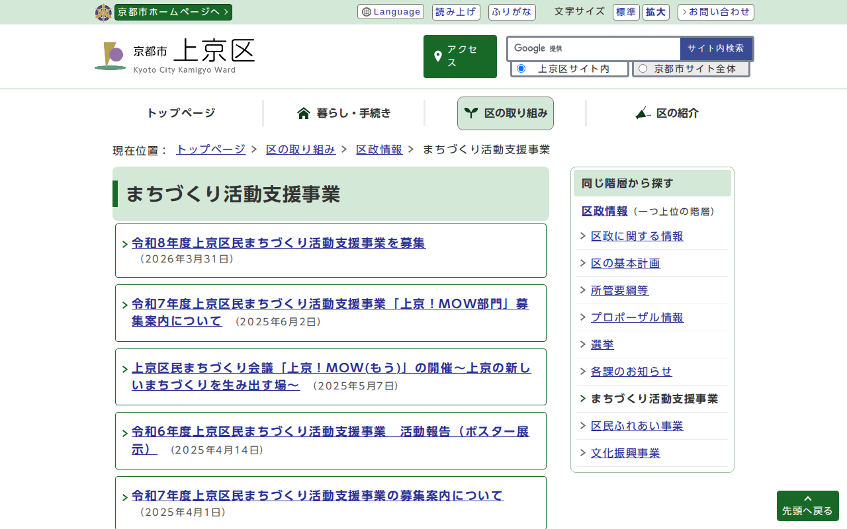847x529 pixels.
Task: Open the プロポーザル情報 sidebar entry
Action: pyautogui.click(x=637, y=317)
